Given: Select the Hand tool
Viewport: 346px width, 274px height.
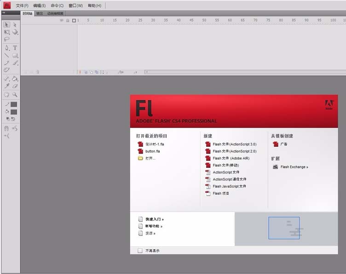Looking at the screenshot, I should coord(6,95).
